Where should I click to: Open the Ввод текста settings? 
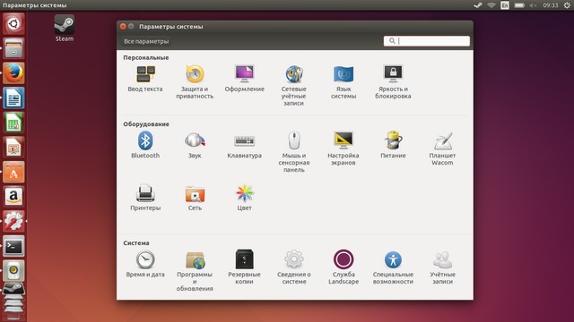click(145, 79)
